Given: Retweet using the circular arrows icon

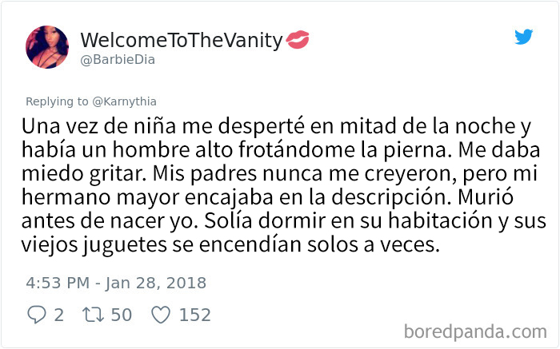Looking at the screenshot, I should pyautogui.click(x=94, y=315).
